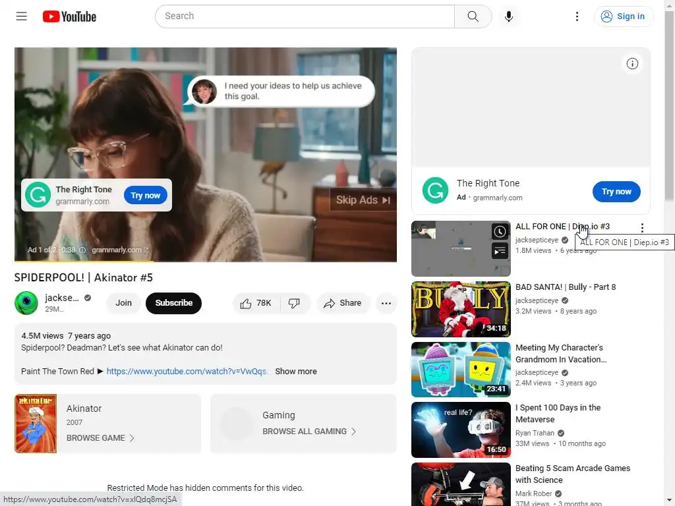Screen dimensions: 675x506
Task: Dislike the video with thumbs down
Action: (295, 303)
